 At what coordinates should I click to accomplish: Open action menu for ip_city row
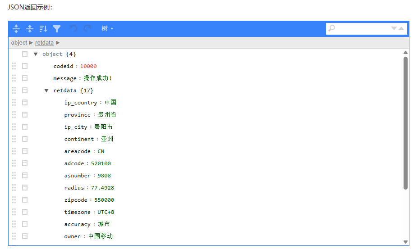(x=25, y=127)
